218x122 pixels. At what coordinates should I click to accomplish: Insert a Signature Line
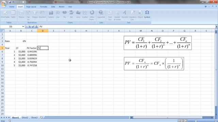(x=133, y=15)
